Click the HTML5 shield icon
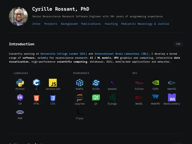Screen dimensions: 192x144 click(36, 97)
